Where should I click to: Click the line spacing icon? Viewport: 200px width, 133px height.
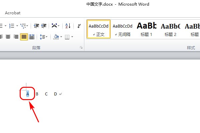pos(42,37)
